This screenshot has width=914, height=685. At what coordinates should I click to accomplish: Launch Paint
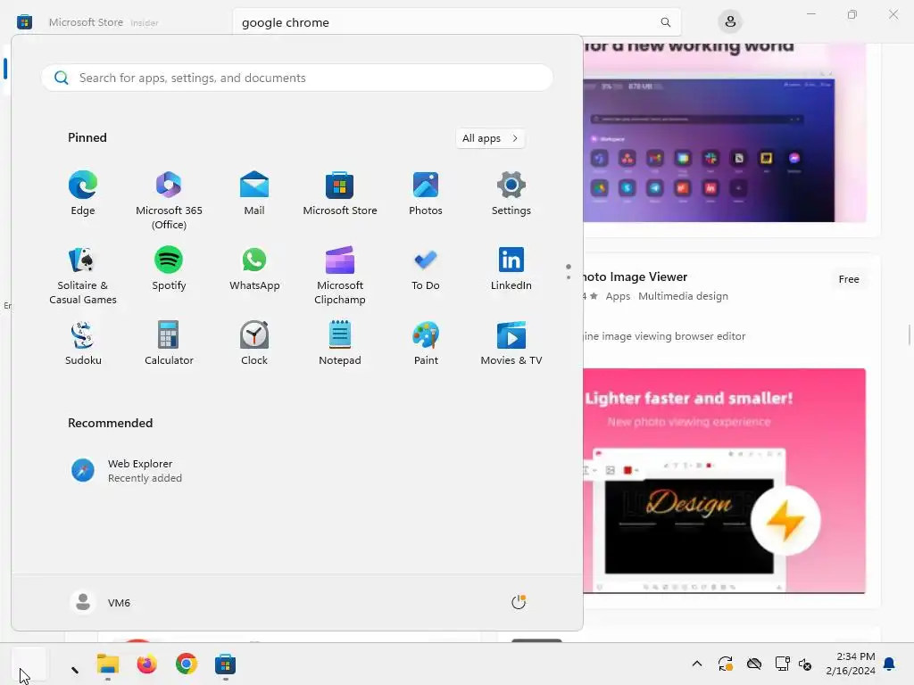tap(426, 343)
